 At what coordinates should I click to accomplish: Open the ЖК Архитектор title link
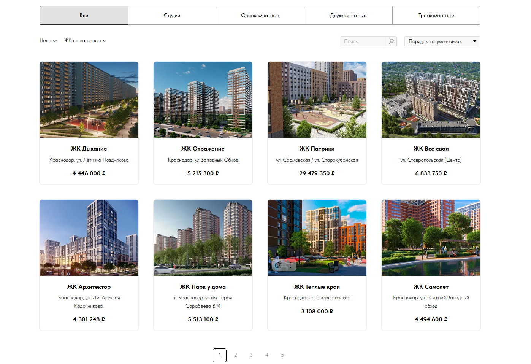(89, 287)
